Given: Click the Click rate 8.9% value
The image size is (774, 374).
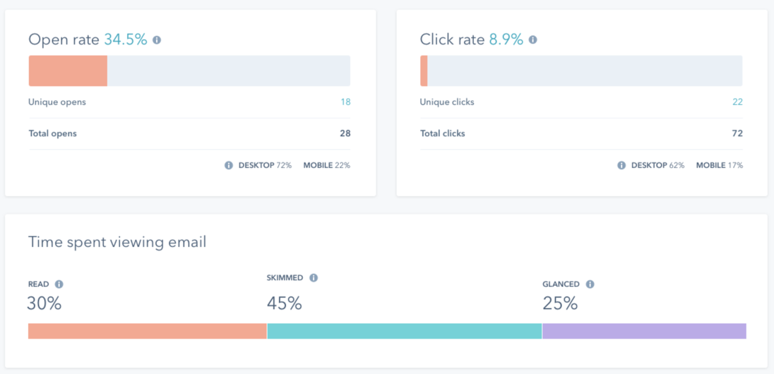Looking at the screenshot, I should (506, 40).
